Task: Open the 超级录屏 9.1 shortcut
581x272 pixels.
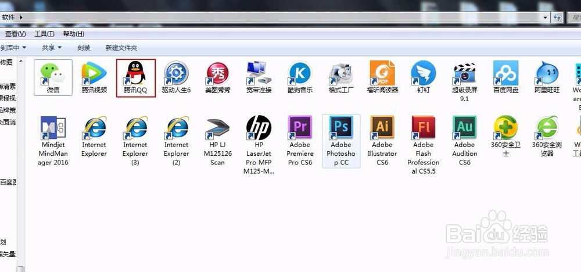Action: [x=464, y=82]
